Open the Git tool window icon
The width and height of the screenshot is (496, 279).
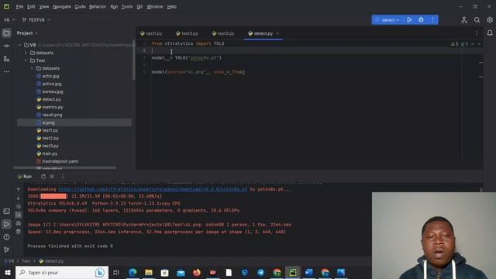[x=6, y=250]
